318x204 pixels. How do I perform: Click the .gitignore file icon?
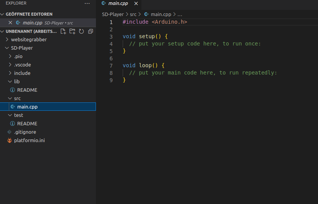click(10, 132)
